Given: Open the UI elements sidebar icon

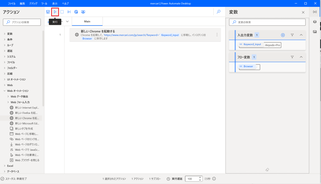Looking at the screenshot, I should (315, 22).
